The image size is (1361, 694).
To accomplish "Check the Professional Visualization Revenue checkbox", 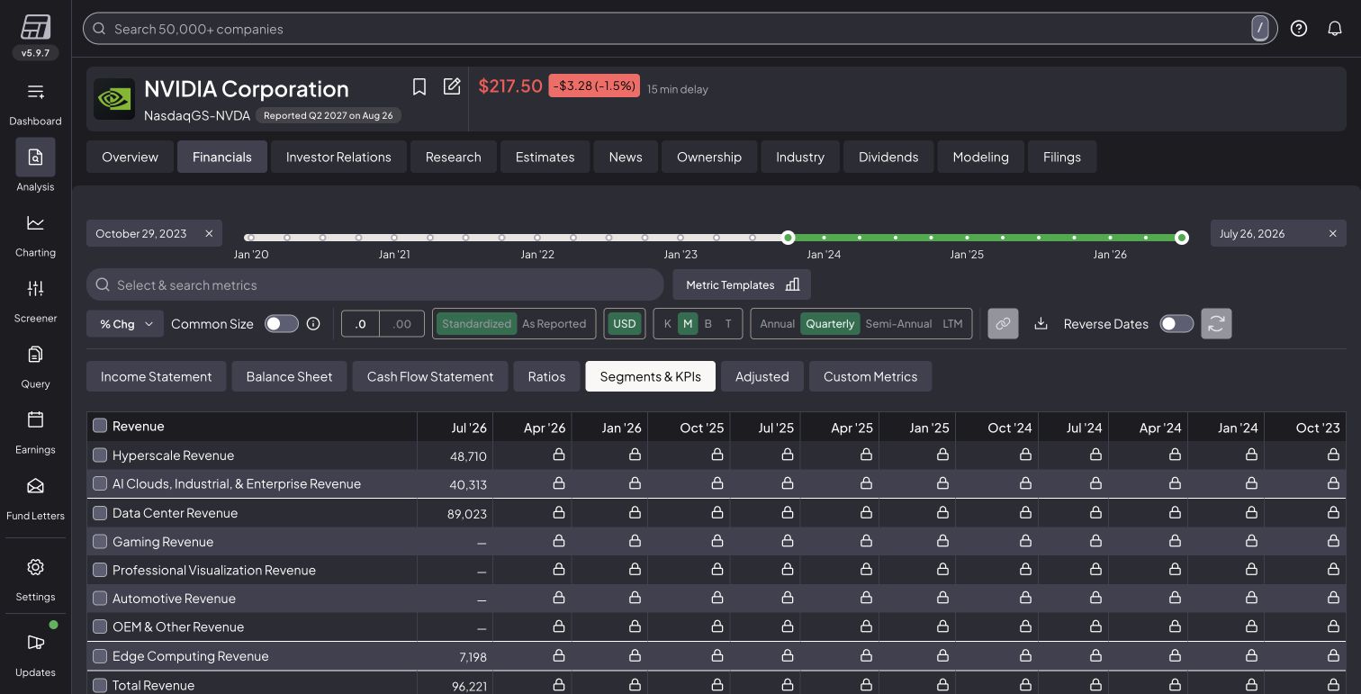I will [x=100, y=570].
